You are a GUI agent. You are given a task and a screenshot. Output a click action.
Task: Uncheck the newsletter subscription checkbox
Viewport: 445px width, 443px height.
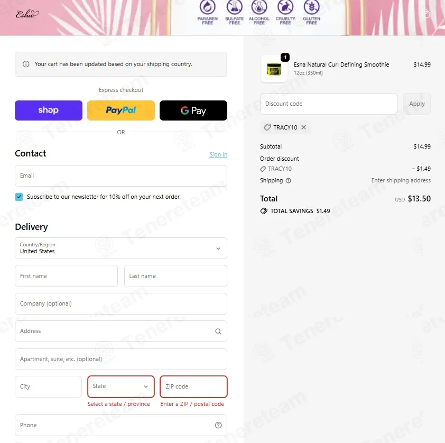coord(19,197)
